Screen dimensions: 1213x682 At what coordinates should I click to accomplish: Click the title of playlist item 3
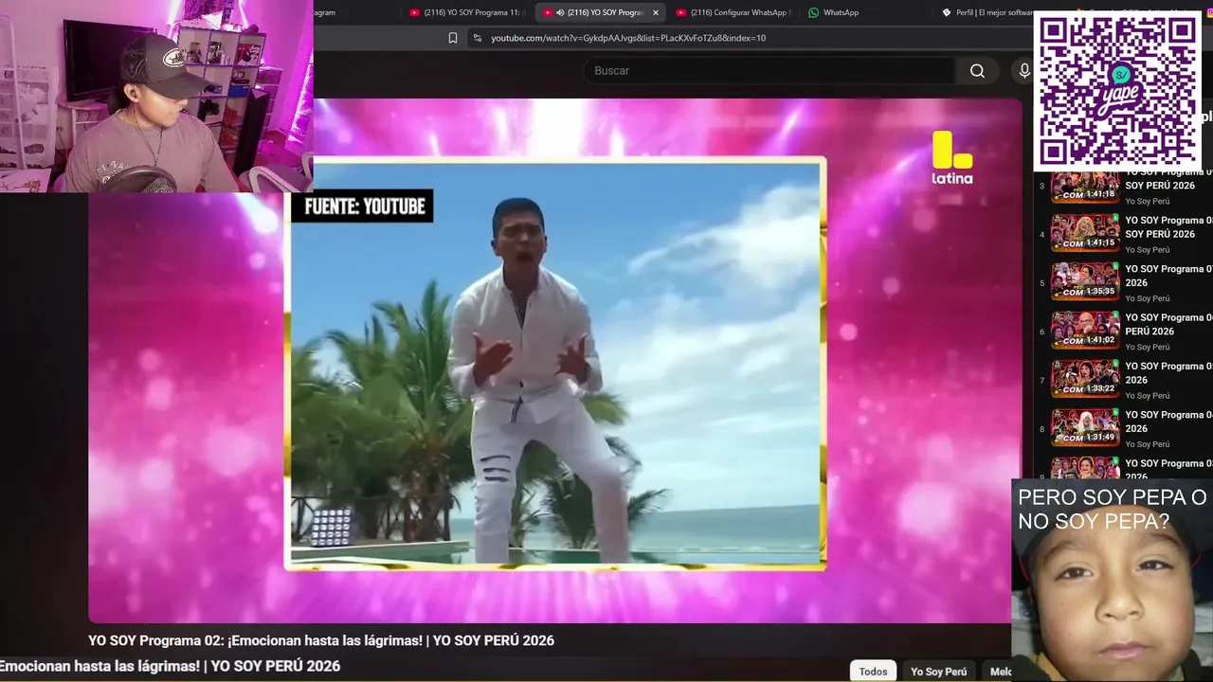pyautogui.click(x=1168, y=179)
